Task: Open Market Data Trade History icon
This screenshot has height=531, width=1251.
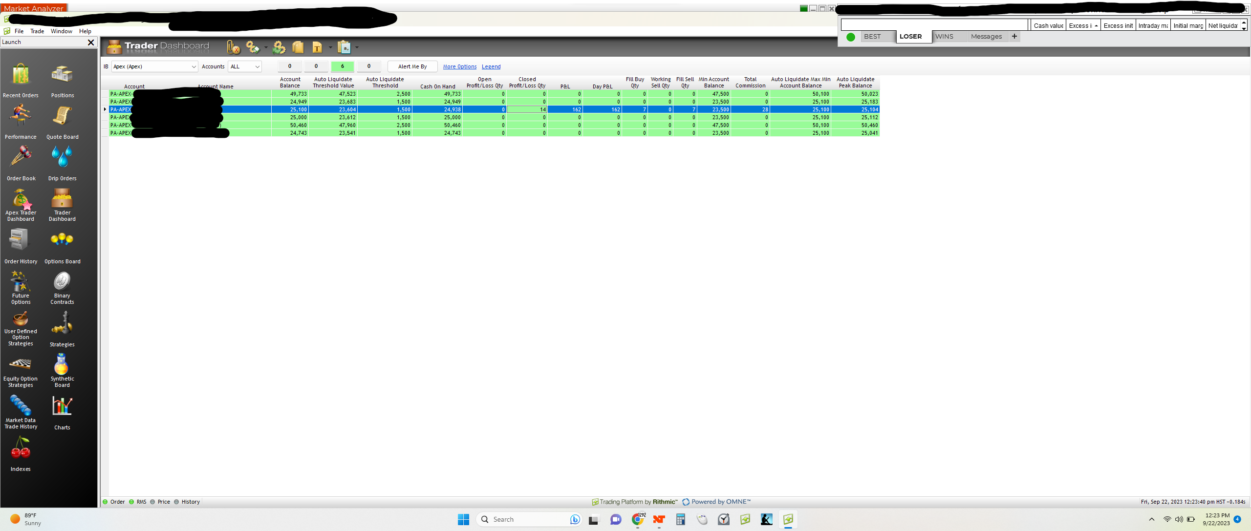Action: (21, 413)
